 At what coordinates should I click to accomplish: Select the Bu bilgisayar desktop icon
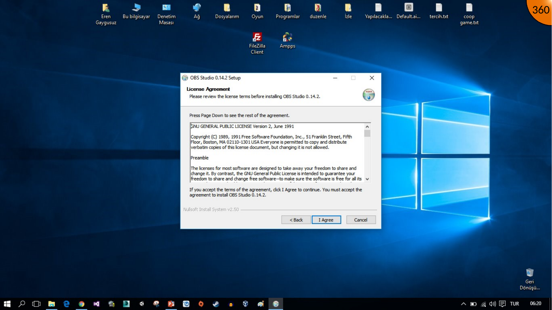136,11
